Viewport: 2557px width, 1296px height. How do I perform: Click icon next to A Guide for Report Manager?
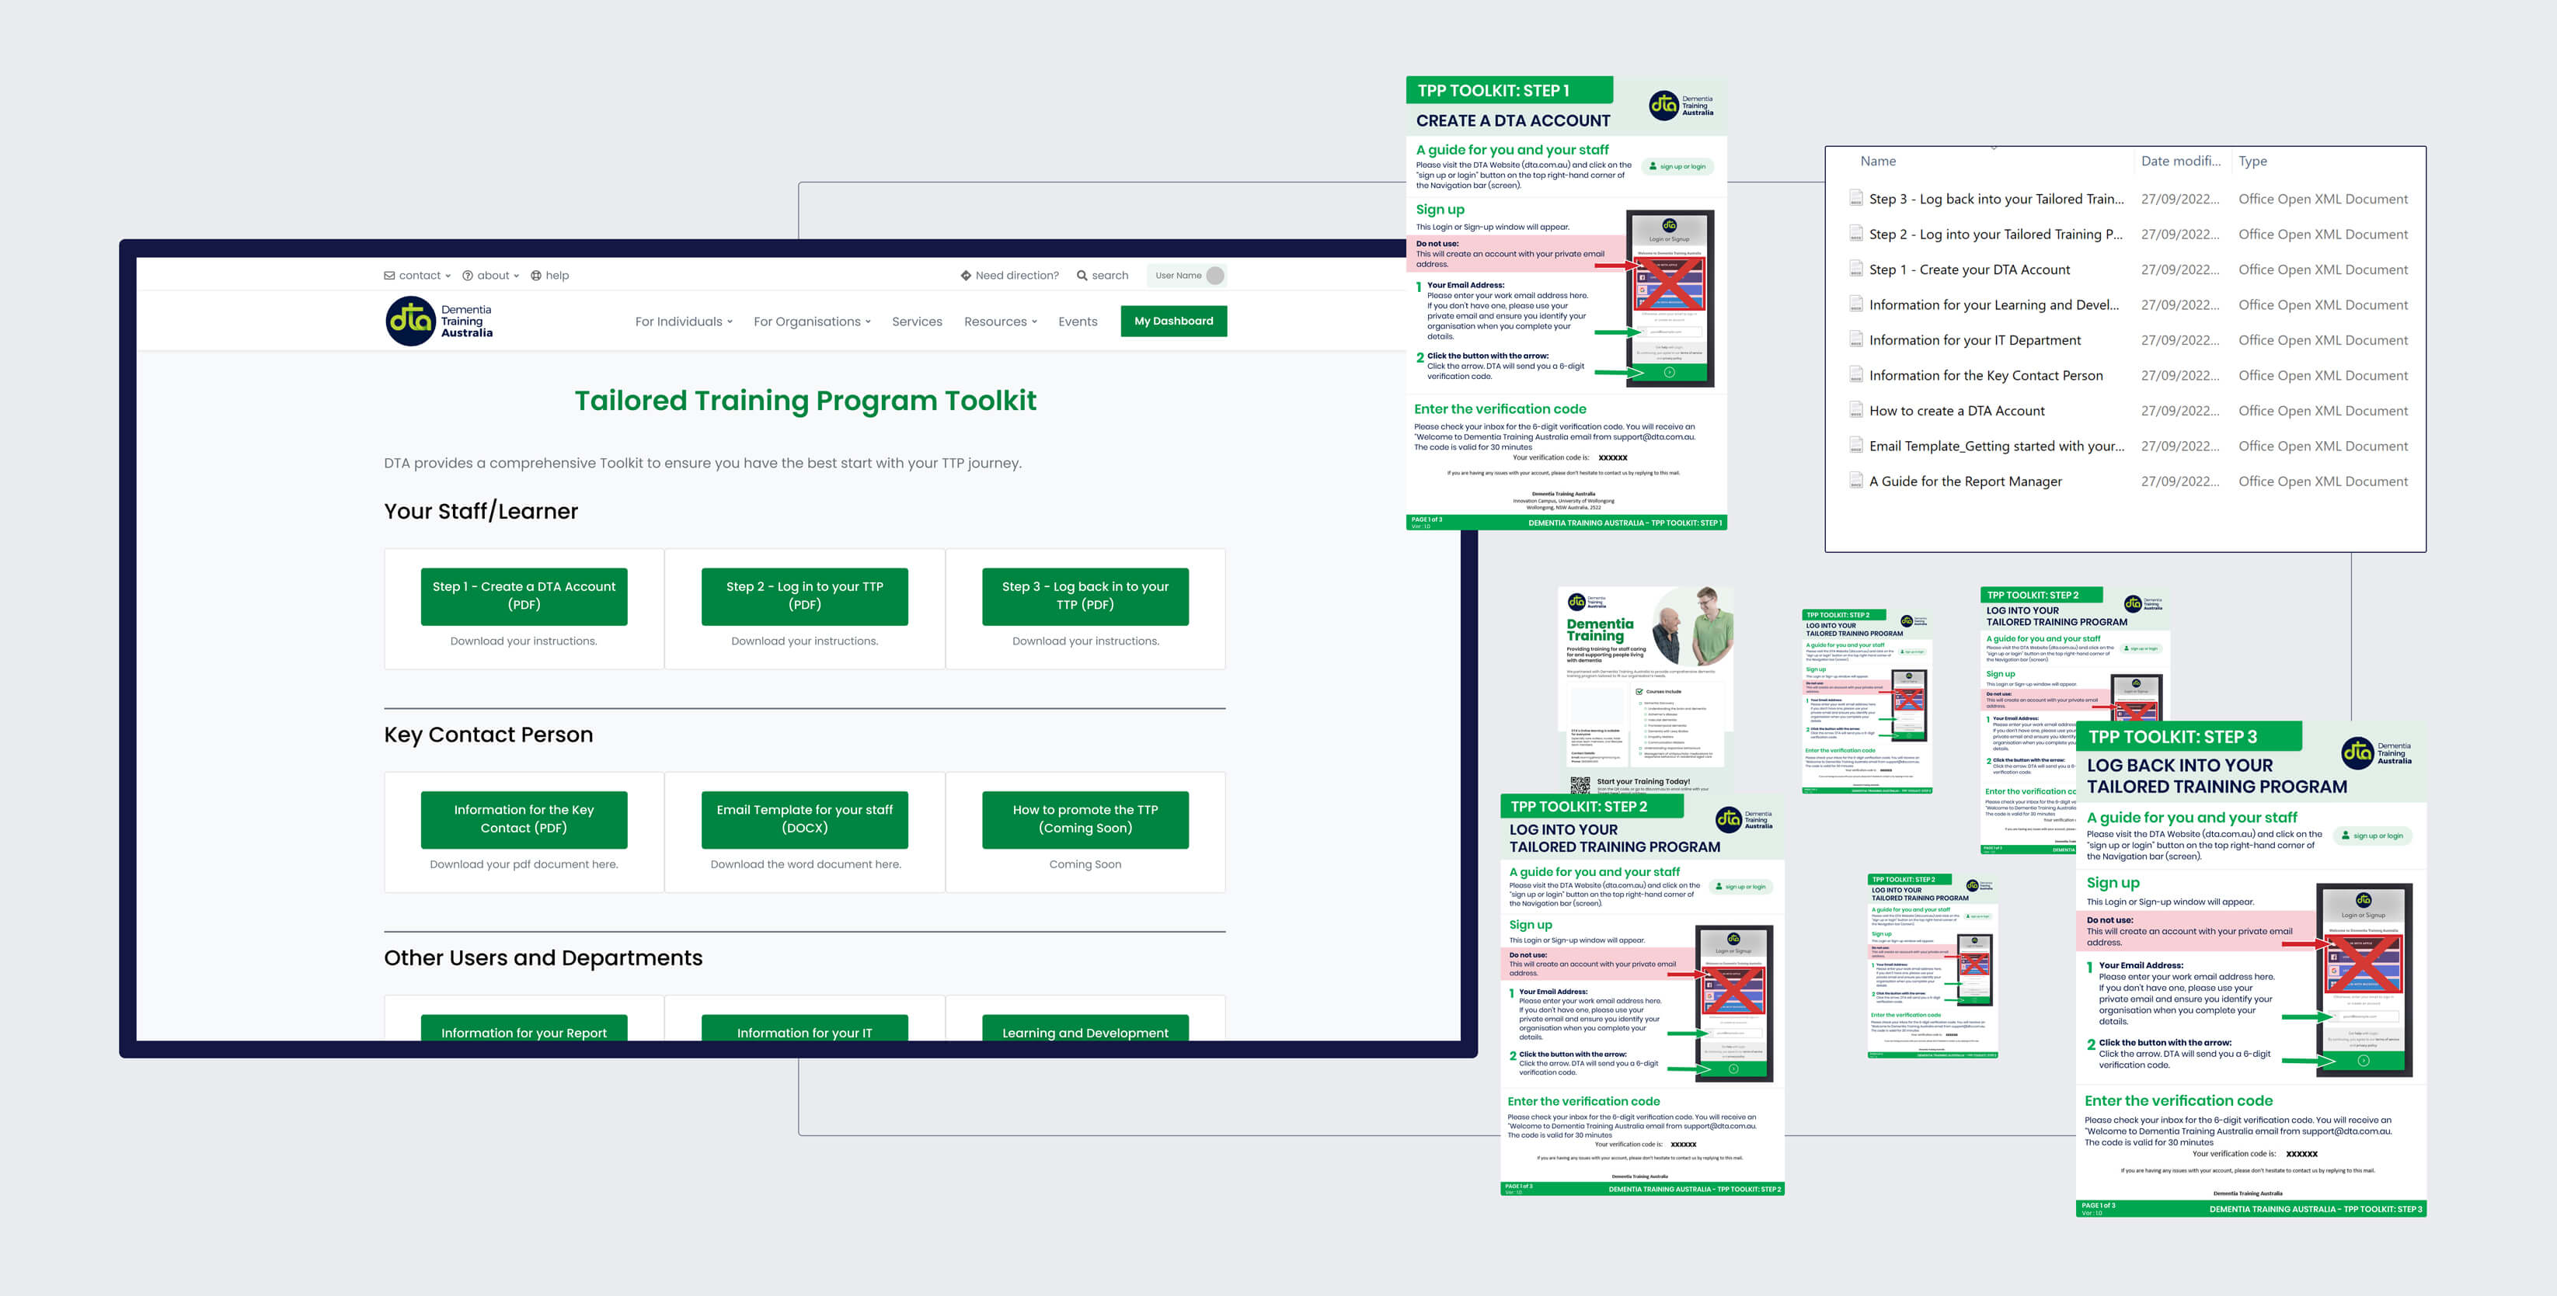(x=1855, y=481)
